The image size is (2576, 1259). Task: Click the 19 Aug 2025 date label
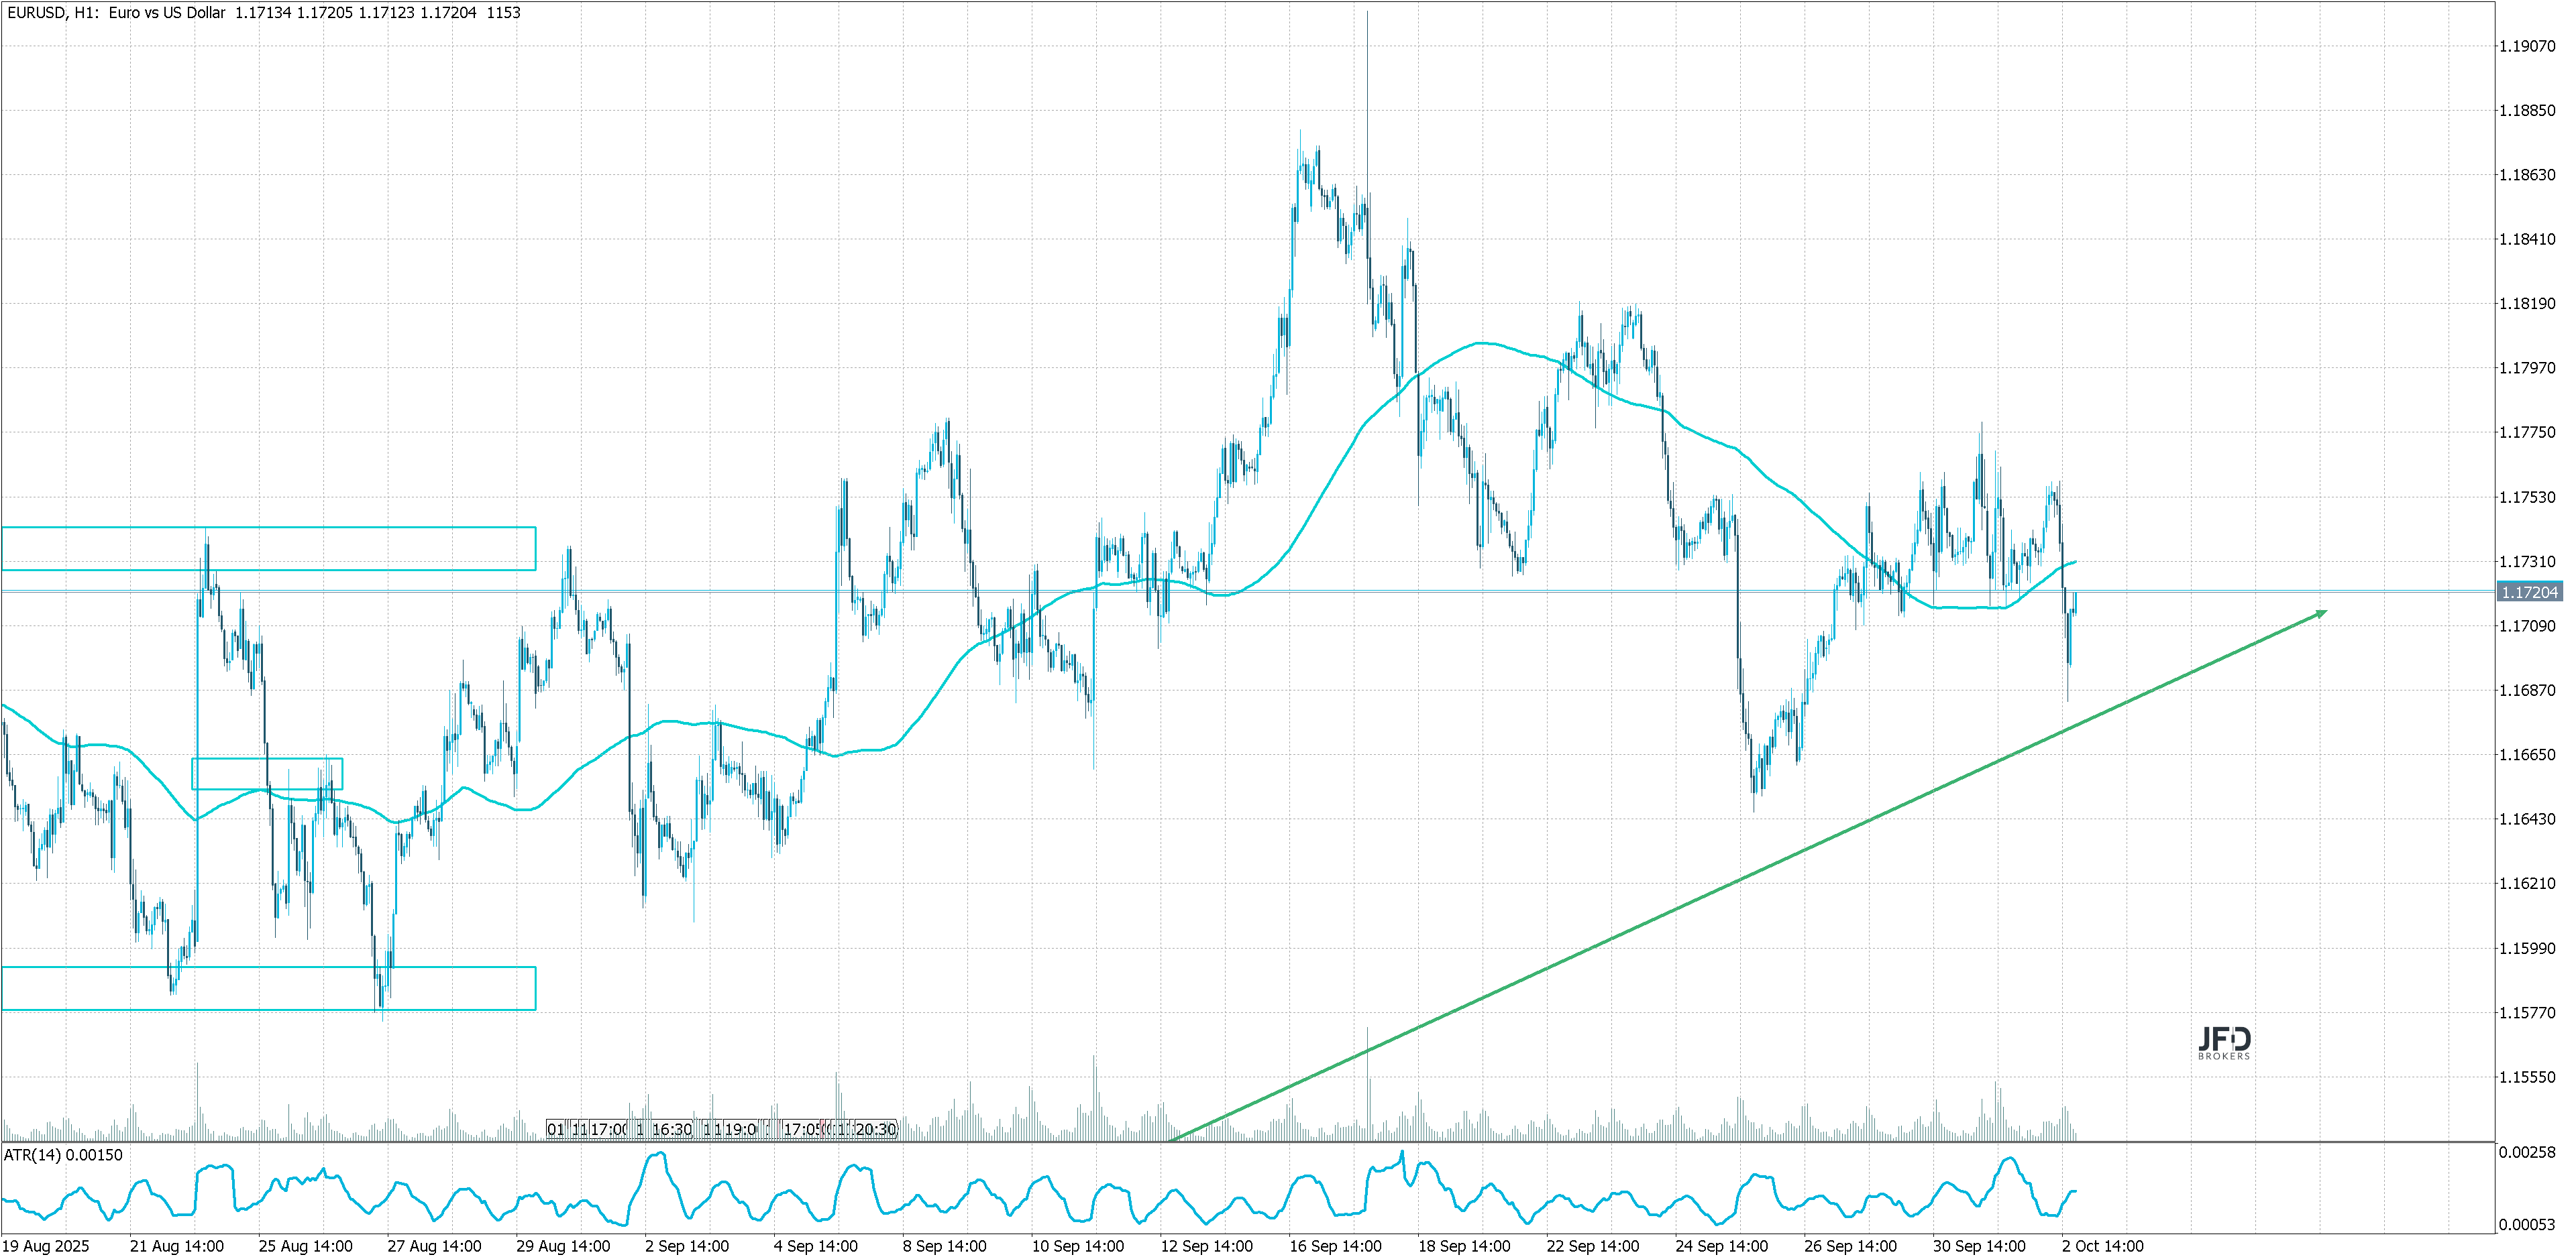point(46,1246)
